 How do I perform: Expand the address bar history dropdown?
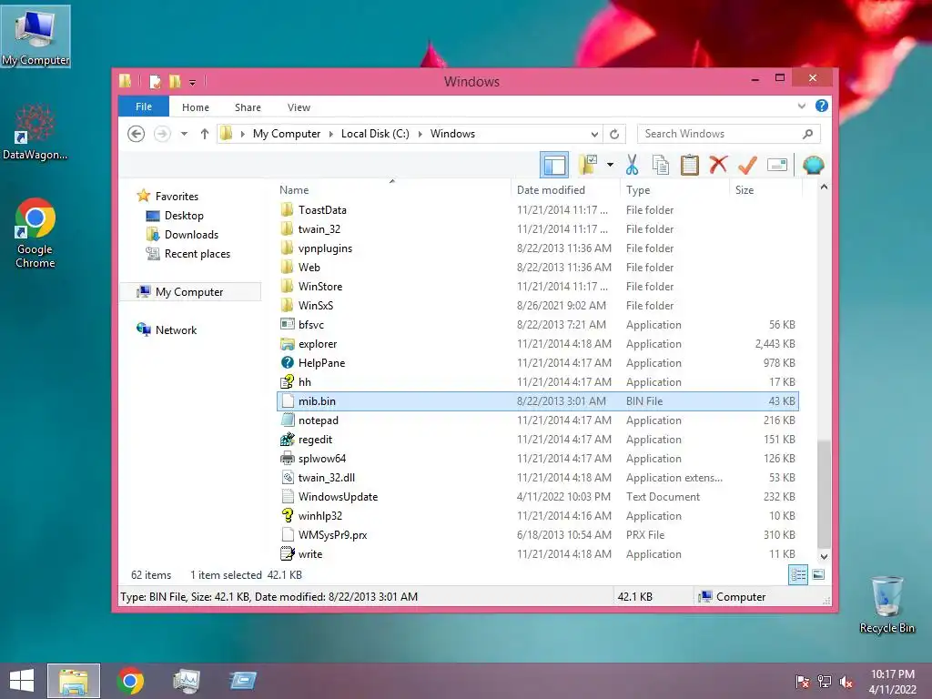coord(594,134)
